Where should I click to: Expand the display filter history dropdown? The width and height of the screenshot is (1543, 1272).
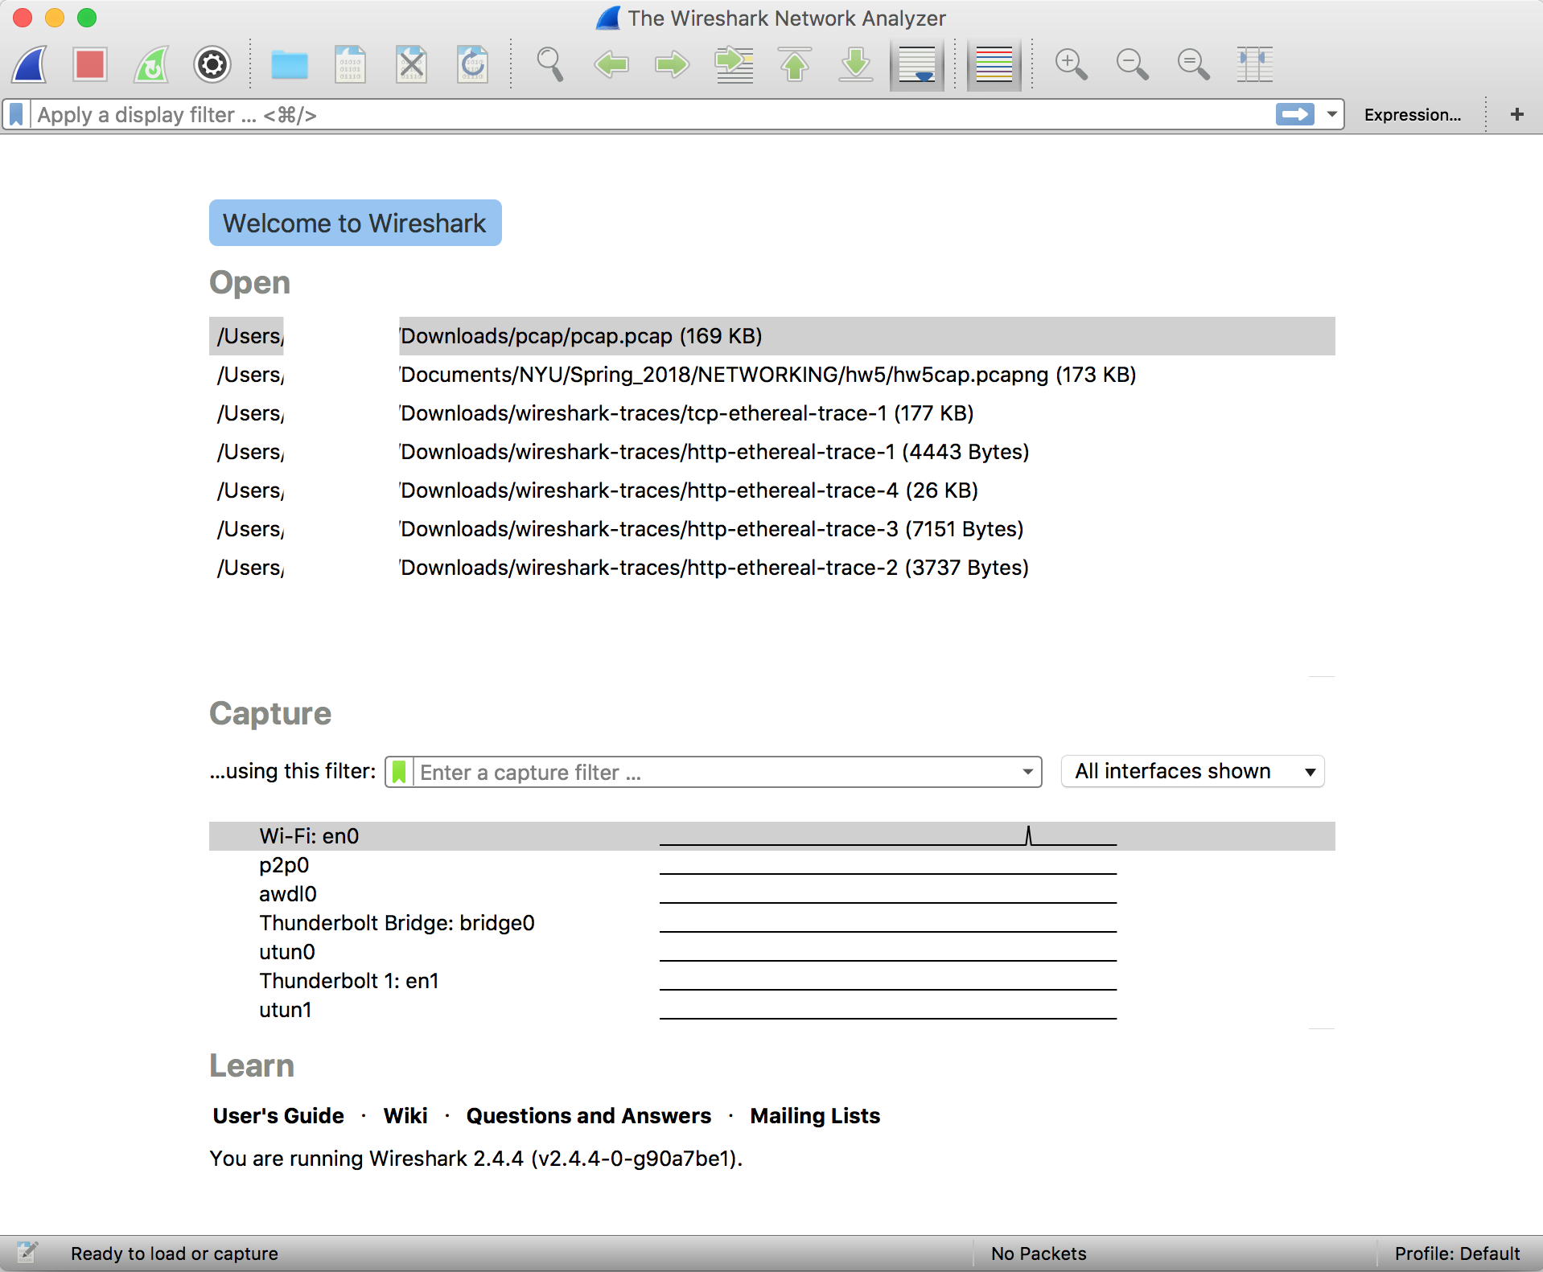coord(1332,115)
